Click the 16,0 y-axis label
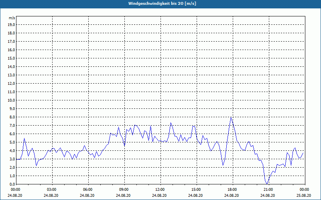The width and height of the screenshot is (321, 200). [x=12, y=50]
